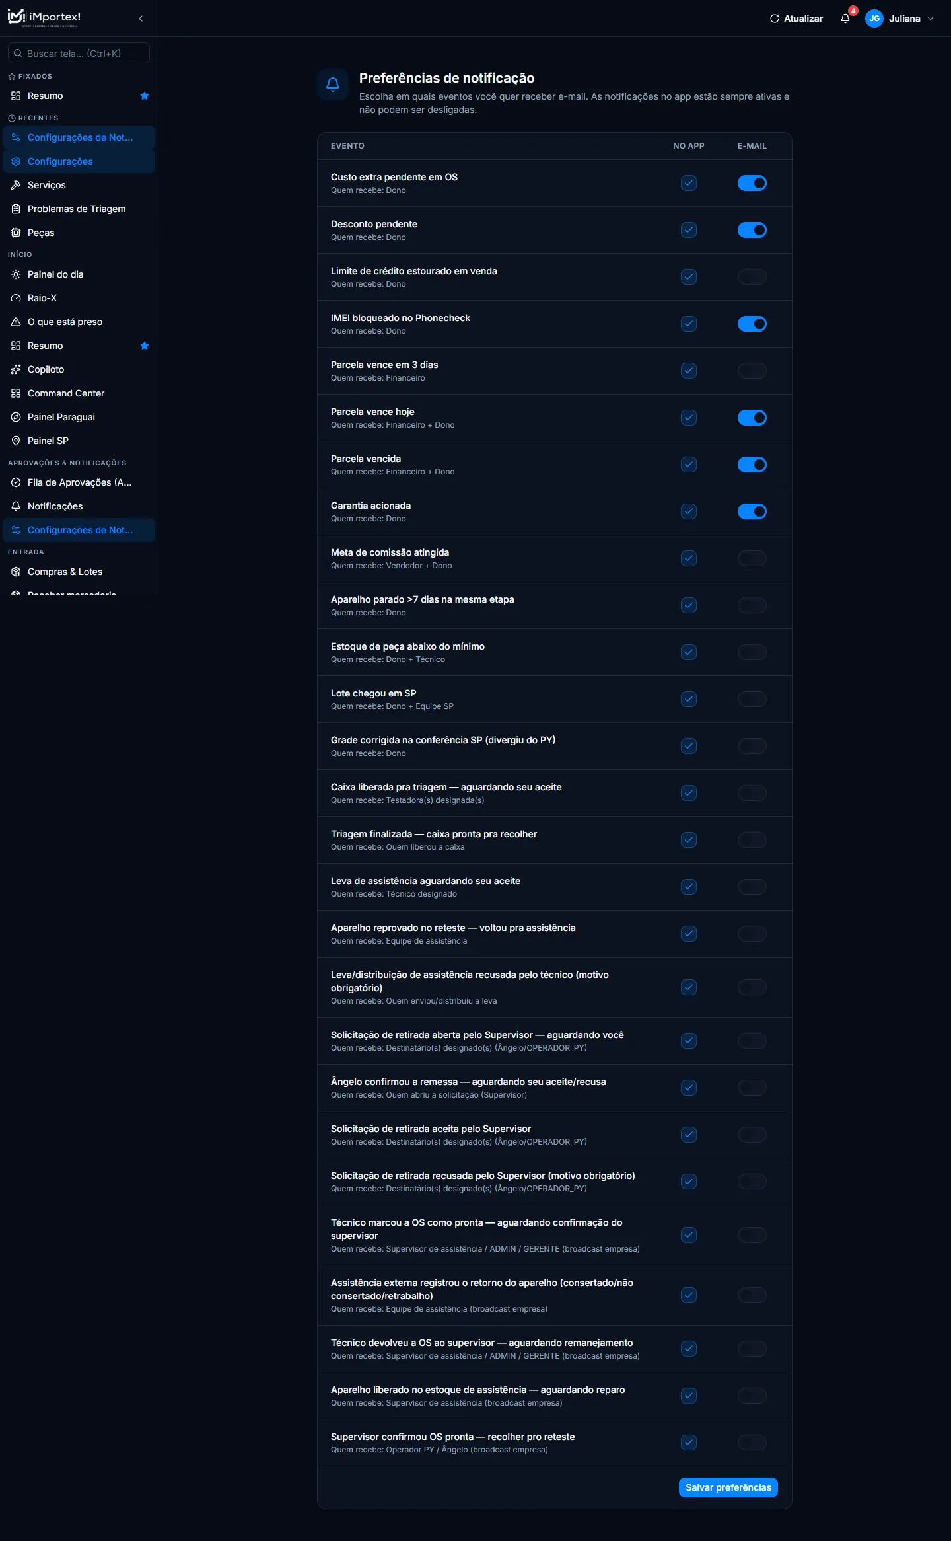Screen dimensions: 951x1541
Task: Click the Buscar tela search field
Action: [x=79, y=54]
